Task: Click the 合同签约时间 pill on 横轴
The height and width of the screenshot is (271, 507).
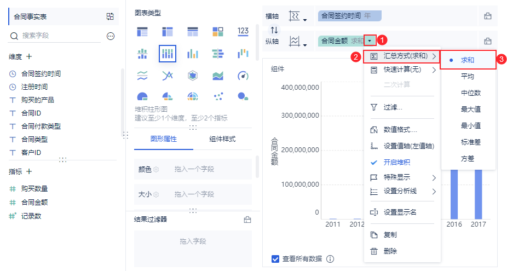Action: coord(349,16)
